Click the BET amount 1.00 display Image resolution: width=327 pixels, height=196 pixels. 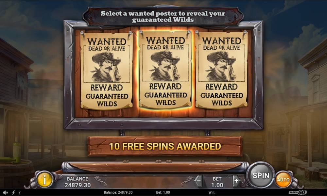point(217,182)
